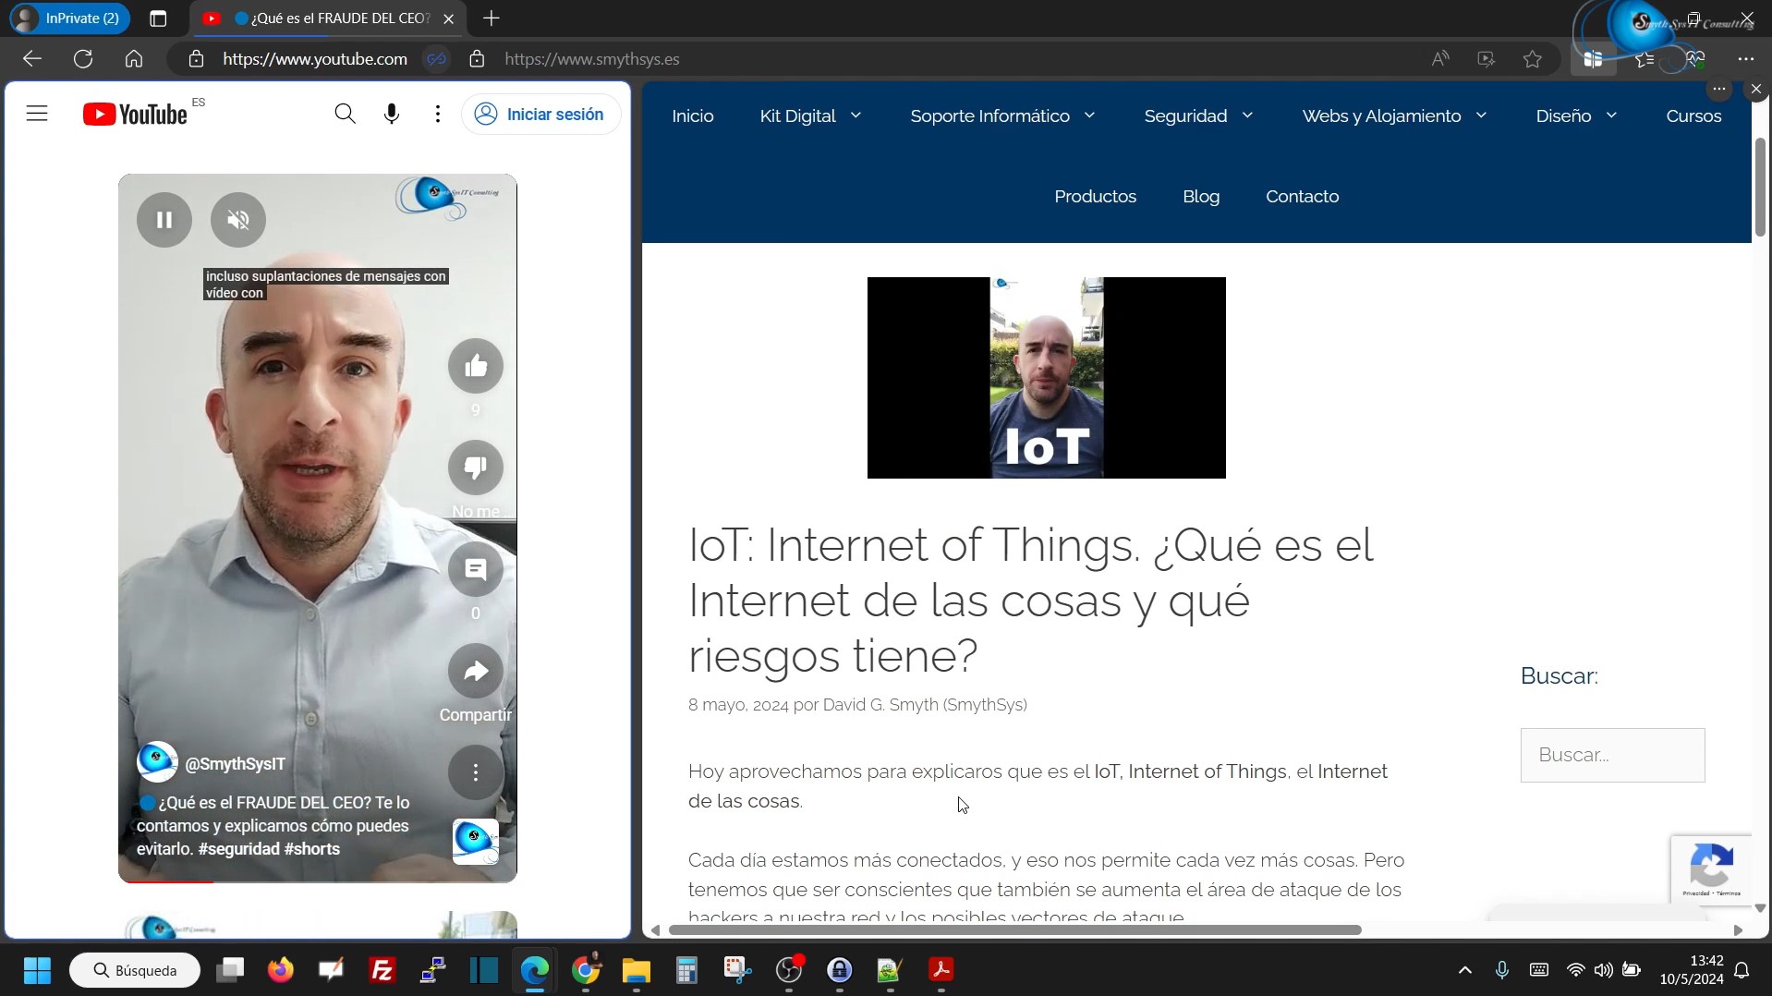
Task: Toggle the split screen window button
Action: pos(1592,59)
